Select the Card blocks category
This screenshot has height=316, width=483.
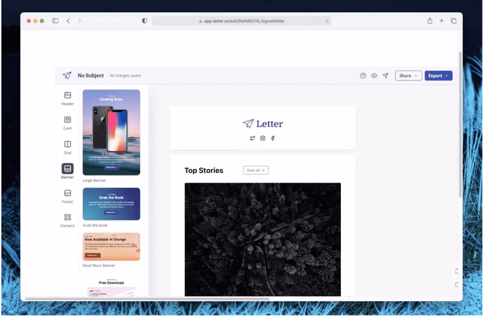pos(67,123)
